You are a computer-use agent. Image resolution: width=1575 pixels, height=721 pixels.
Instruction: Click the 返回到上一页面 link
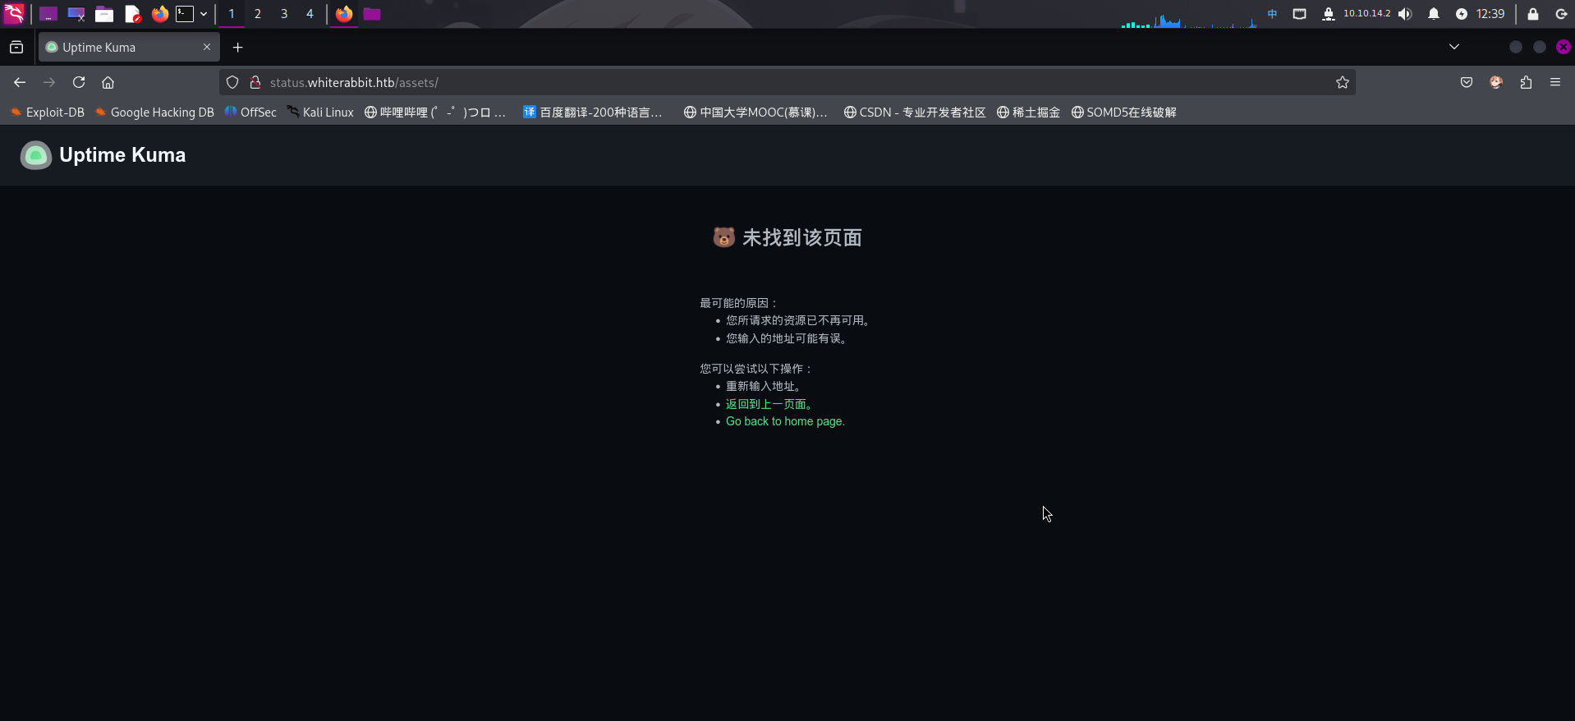pos(769,404)
